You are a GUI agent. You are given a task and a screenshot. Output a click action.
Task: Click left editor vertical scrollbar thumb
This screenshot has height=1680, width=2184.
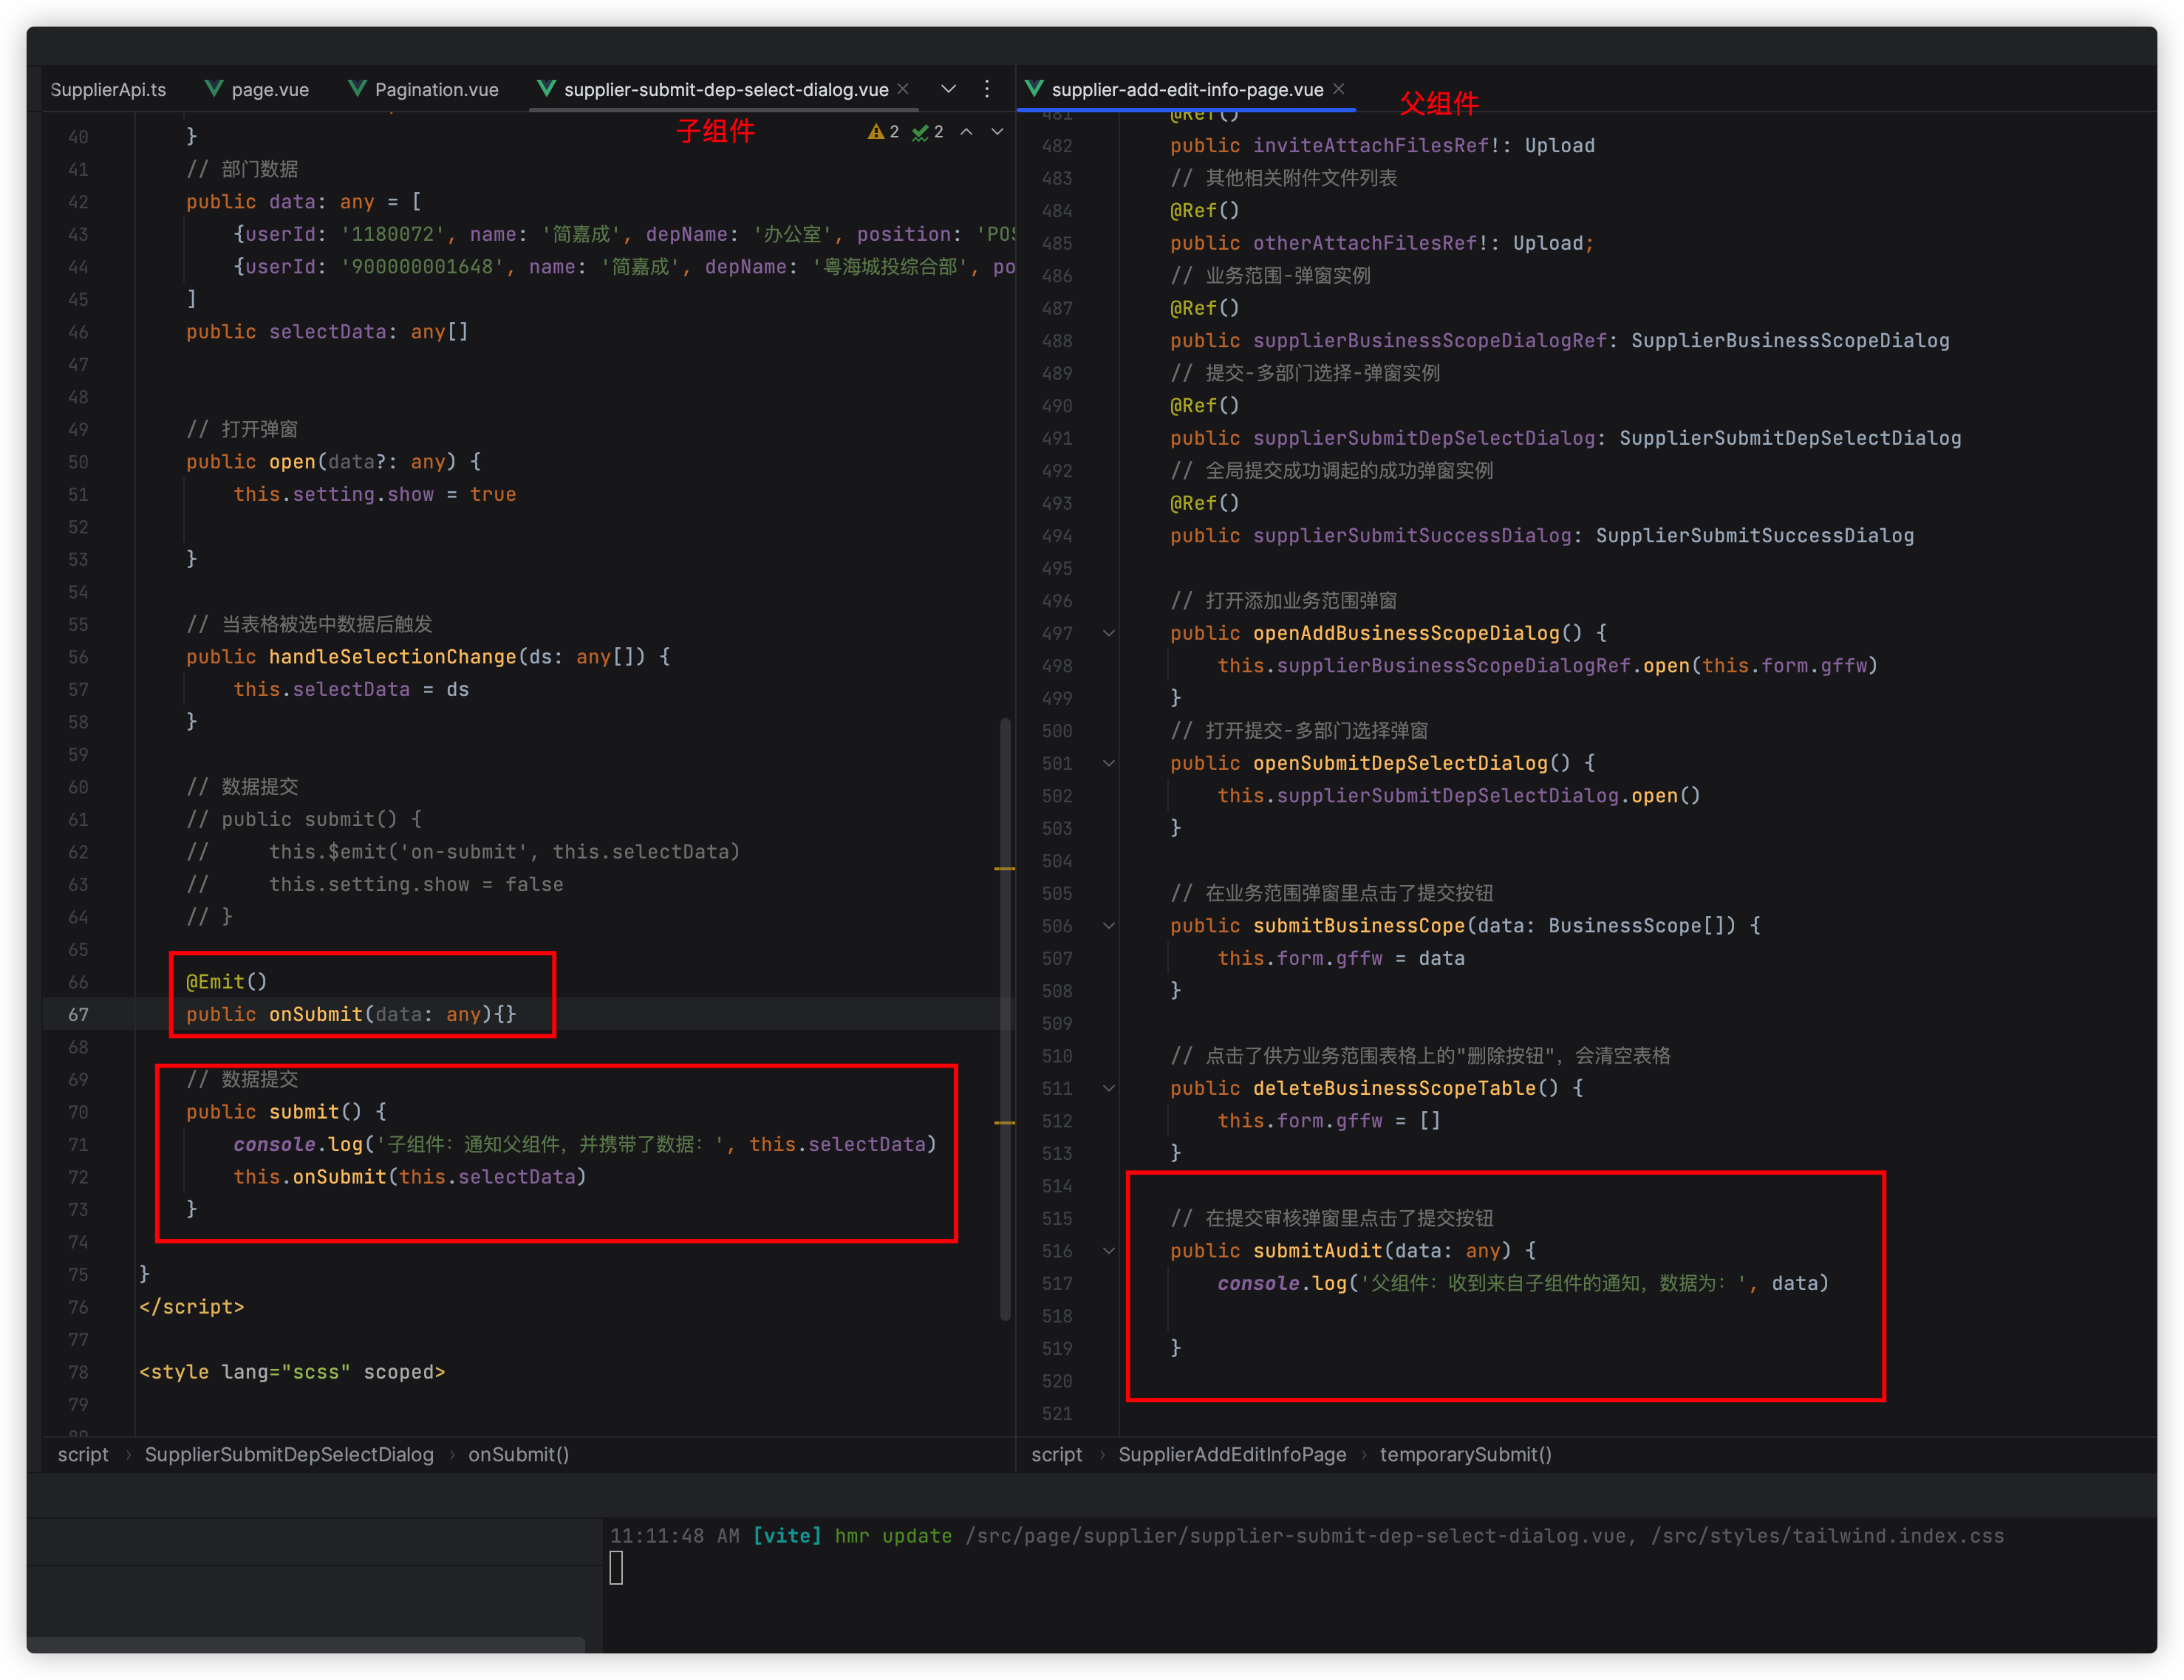[x=1005, y=1020]
